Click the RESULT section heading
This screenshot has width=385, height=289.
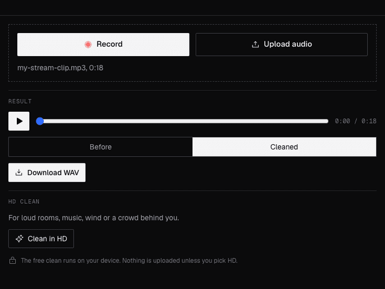pyautogui.click(x=20, y=101)
